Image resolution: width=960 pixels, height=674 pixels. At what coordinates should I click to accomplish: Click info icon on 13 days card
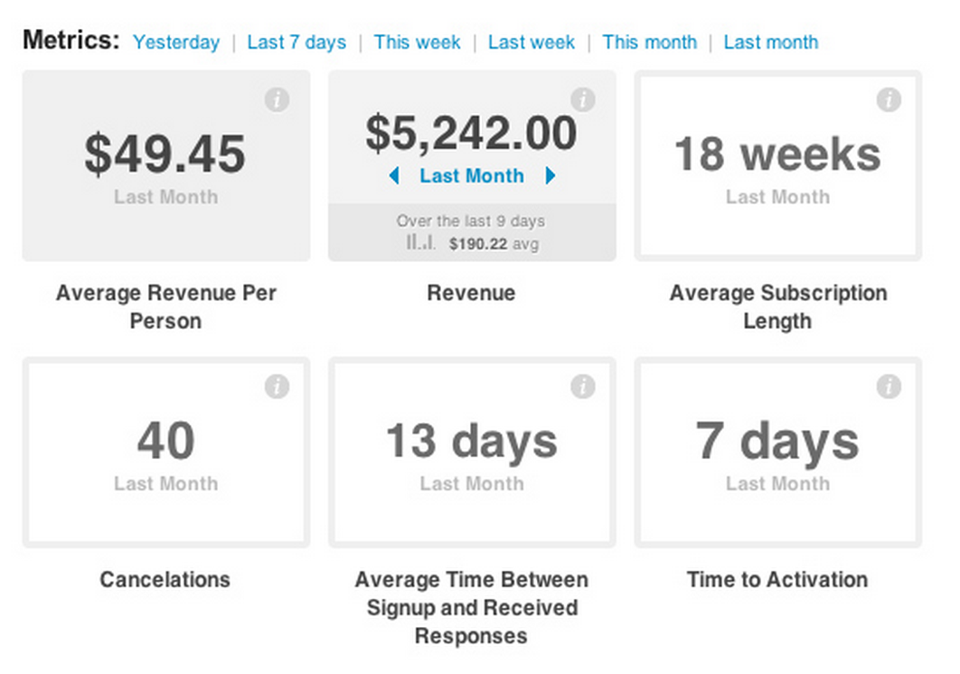[583, 387]
